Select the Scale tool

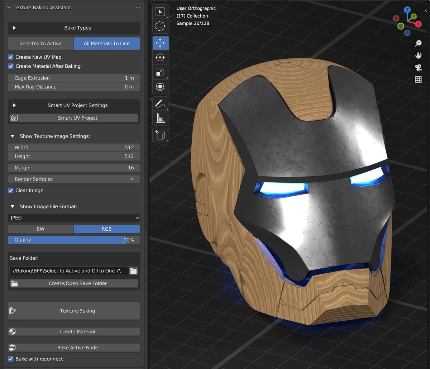coord(160,72)
